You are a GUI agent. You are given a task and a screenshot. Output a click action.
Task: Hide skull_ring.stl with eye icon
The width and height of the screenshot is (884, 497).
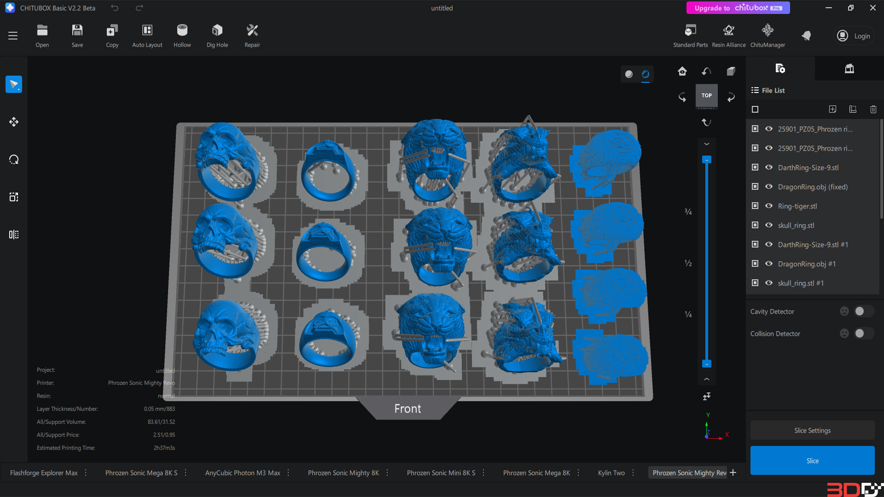click(x=769, y=225)
